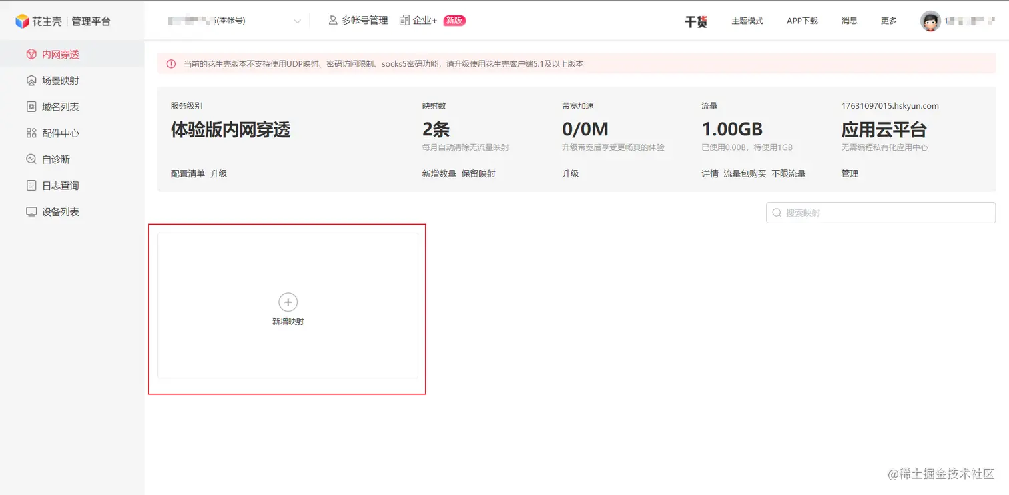1009x495 pixels.
Task: Click 新增数量 link
Action: [x=439, y=173]
